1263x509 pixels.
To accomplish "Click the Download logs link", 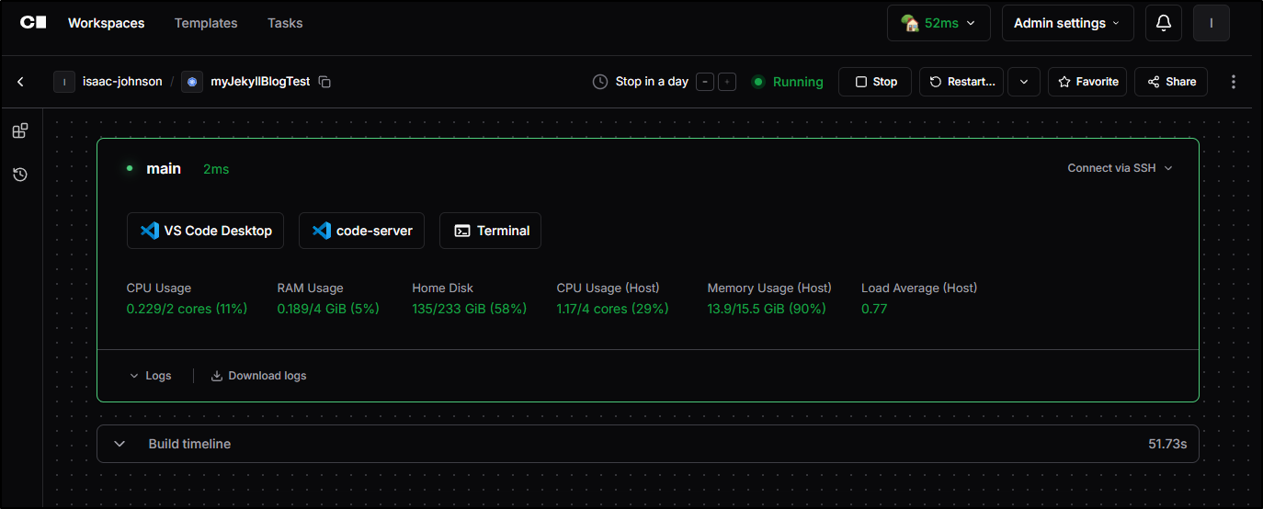I will 258,376.
